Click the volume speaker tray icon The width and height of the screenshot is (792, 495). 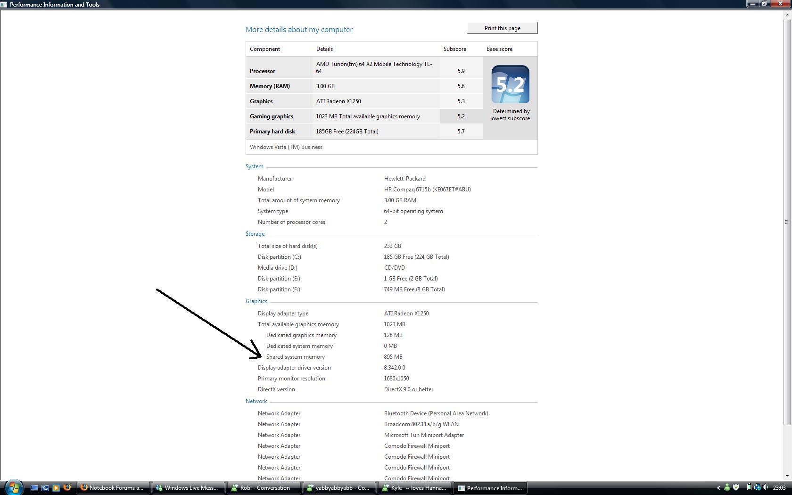(x=765, y=488)
